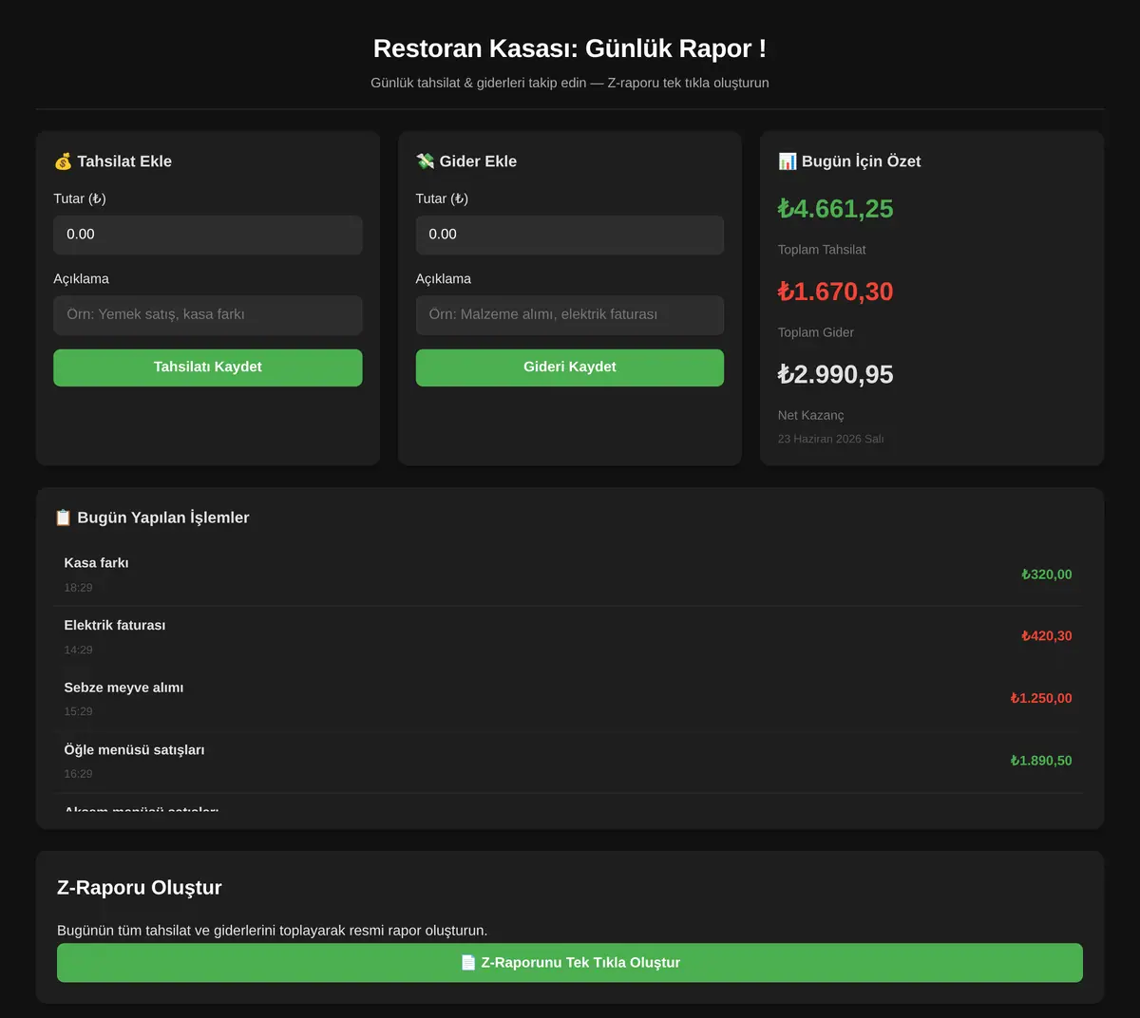Click the ₺1.890,50 amount
This screenshot has height=1018, width=1140.
(x=1041, y=761)
